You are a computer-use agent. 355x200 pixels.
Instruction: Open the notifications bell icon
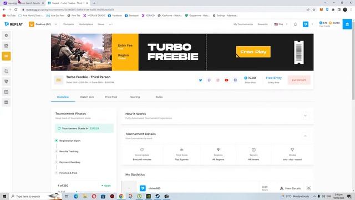coord(295,24)
